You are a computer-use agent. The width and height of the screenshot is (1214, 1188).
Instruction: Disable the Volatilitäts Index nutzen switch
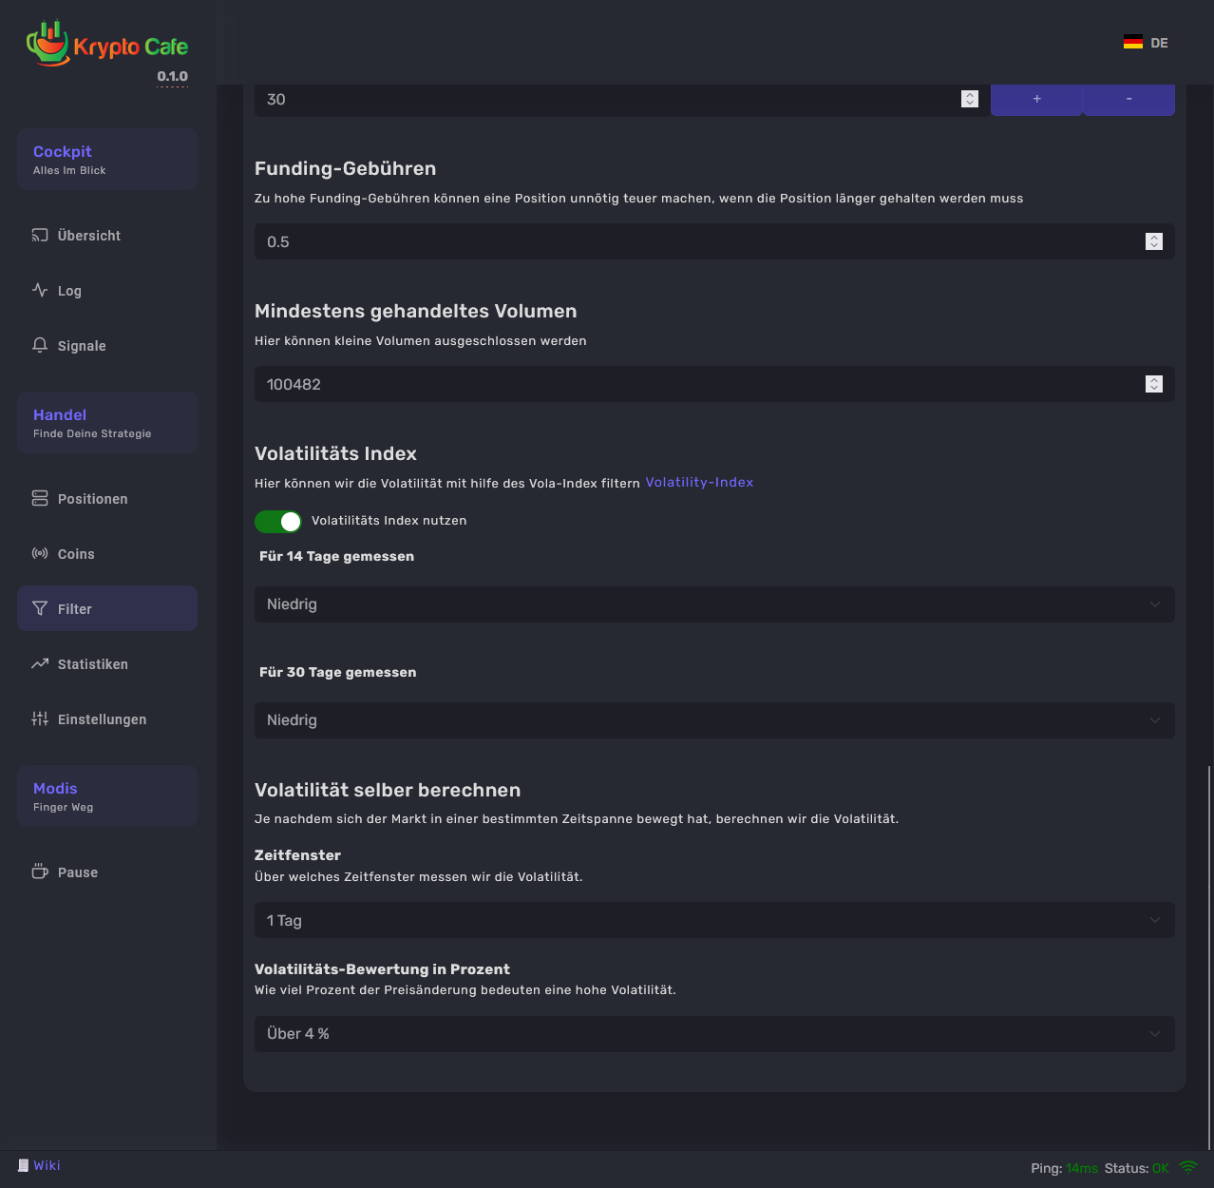pos(278,522)
